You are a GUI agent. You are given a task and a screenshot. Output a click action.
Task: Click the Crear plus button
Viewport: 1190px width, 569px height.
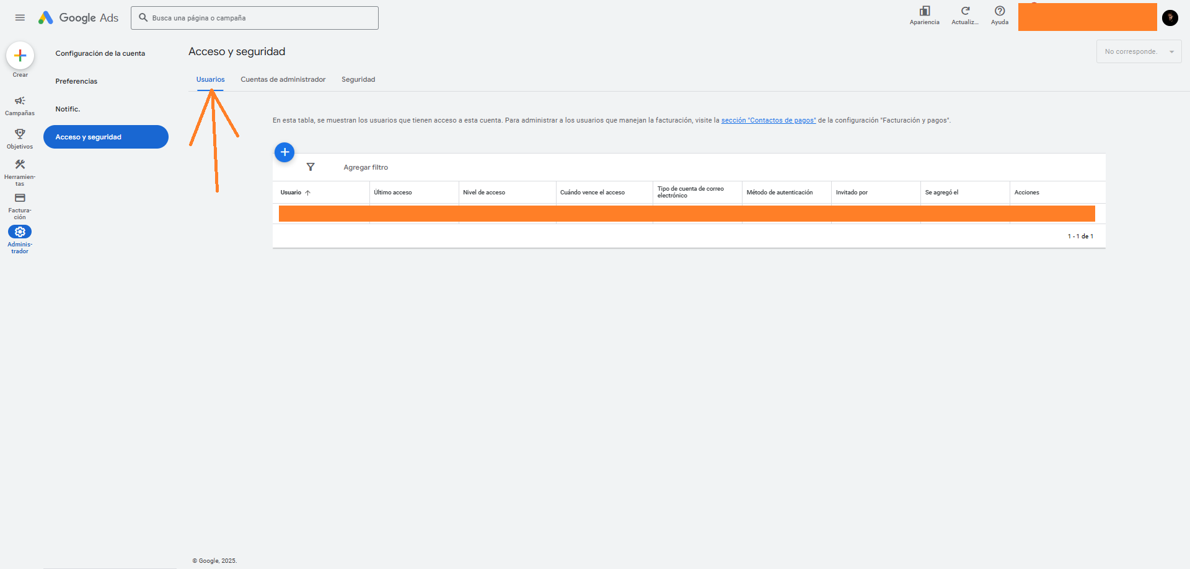[x=20, y=56]
